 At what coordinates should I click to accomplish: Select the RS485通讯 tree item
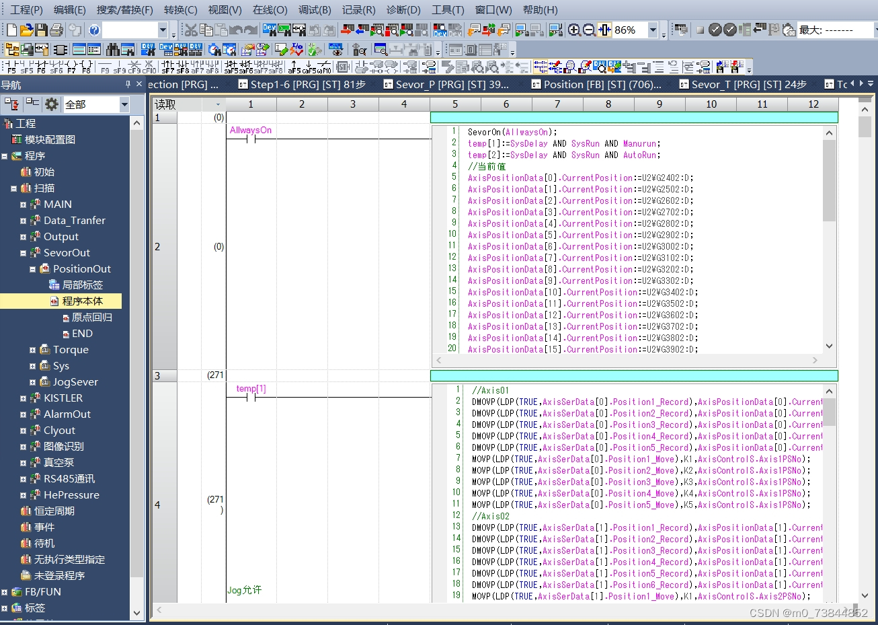69,479
